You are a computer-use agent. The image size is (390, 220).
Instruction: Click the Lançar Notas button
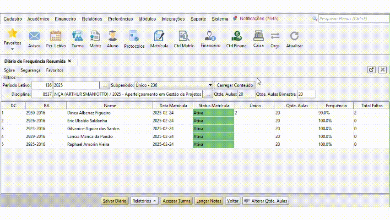click(x=208, y=201)
